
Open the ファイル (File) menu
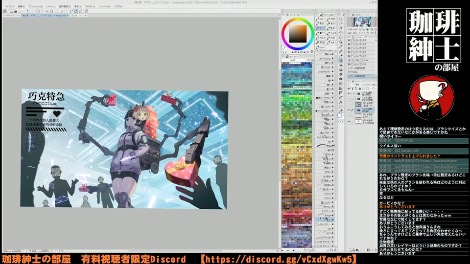pyautogui.click(x=9, y=6)
